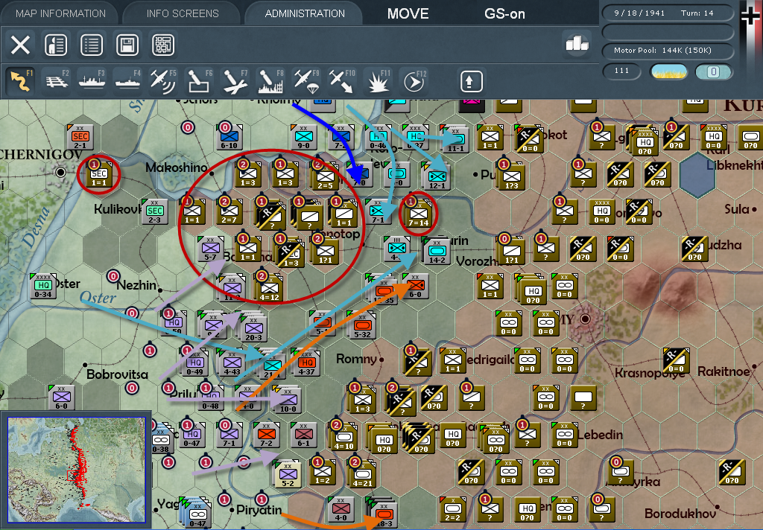763x530 pixels.
Task: Select the pale 5-2 infantry counter
Action: click(288, 475)
